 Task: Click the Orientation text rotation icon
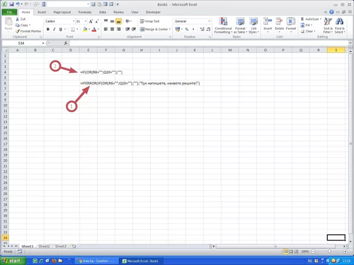pyautogui.click(x=128, y=21)
